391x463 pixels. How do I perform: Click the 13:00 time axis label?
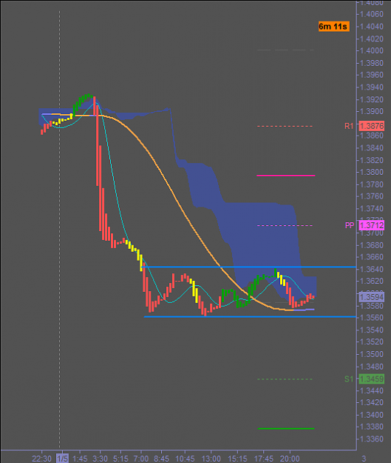click(211, 459)
